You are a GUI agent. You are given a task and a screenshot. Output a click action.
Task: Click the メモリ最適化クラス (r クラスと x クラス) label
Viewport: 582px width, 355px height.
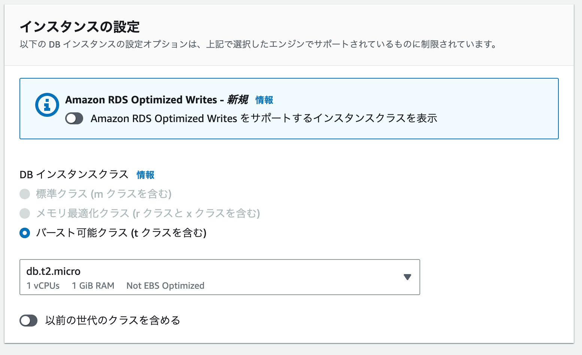[148, 213]
